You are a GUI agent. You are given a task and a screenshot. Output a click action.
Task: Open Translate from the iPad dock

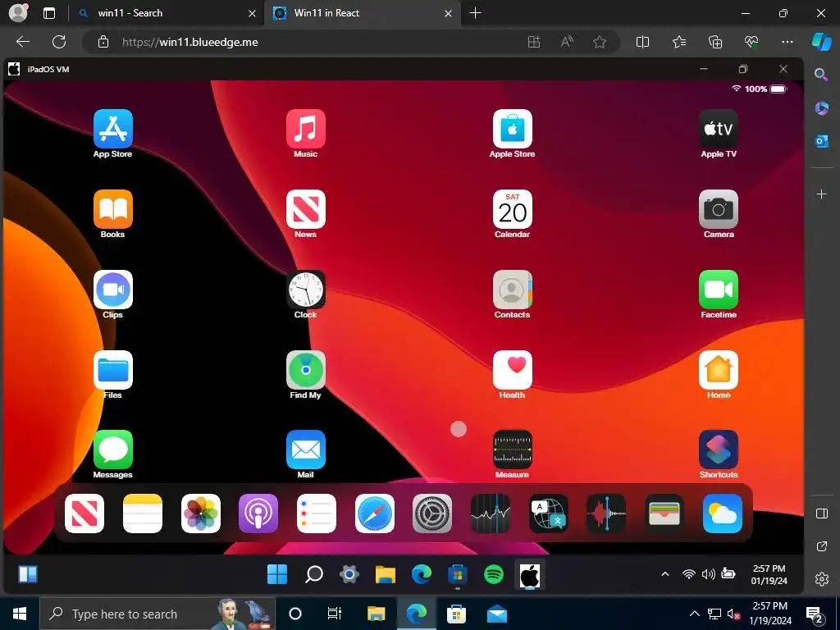pyautogui.click(x=549, y=514)
